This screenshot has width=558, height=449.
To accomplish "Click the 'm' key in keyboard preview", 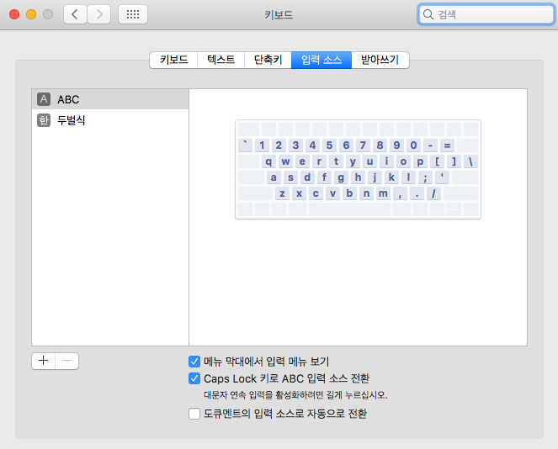I will [383, 193].
